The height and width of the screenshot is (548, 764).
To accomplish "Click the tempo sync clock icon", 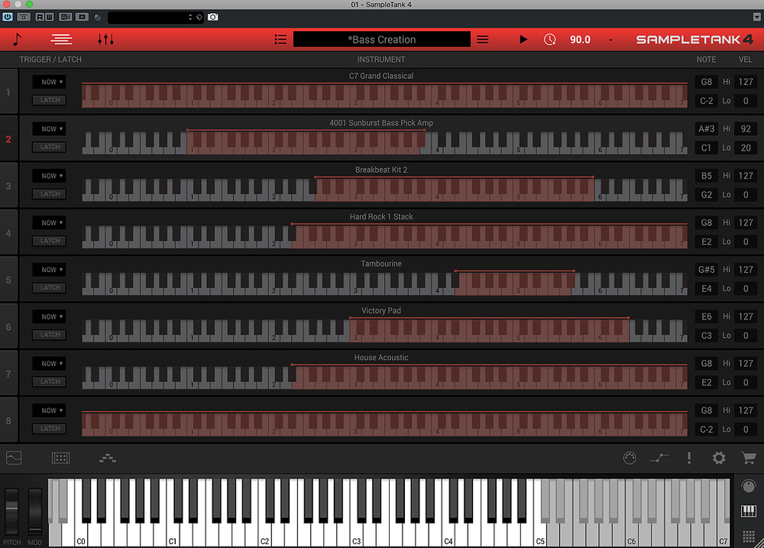I will 549,40.
